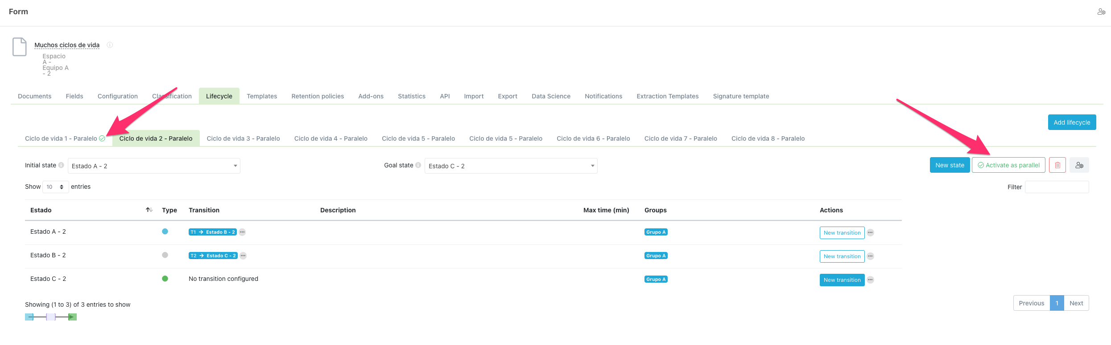Screen dimensions: 1111x345
Task: Expand the Goal state dropdown
Action: 511,166
